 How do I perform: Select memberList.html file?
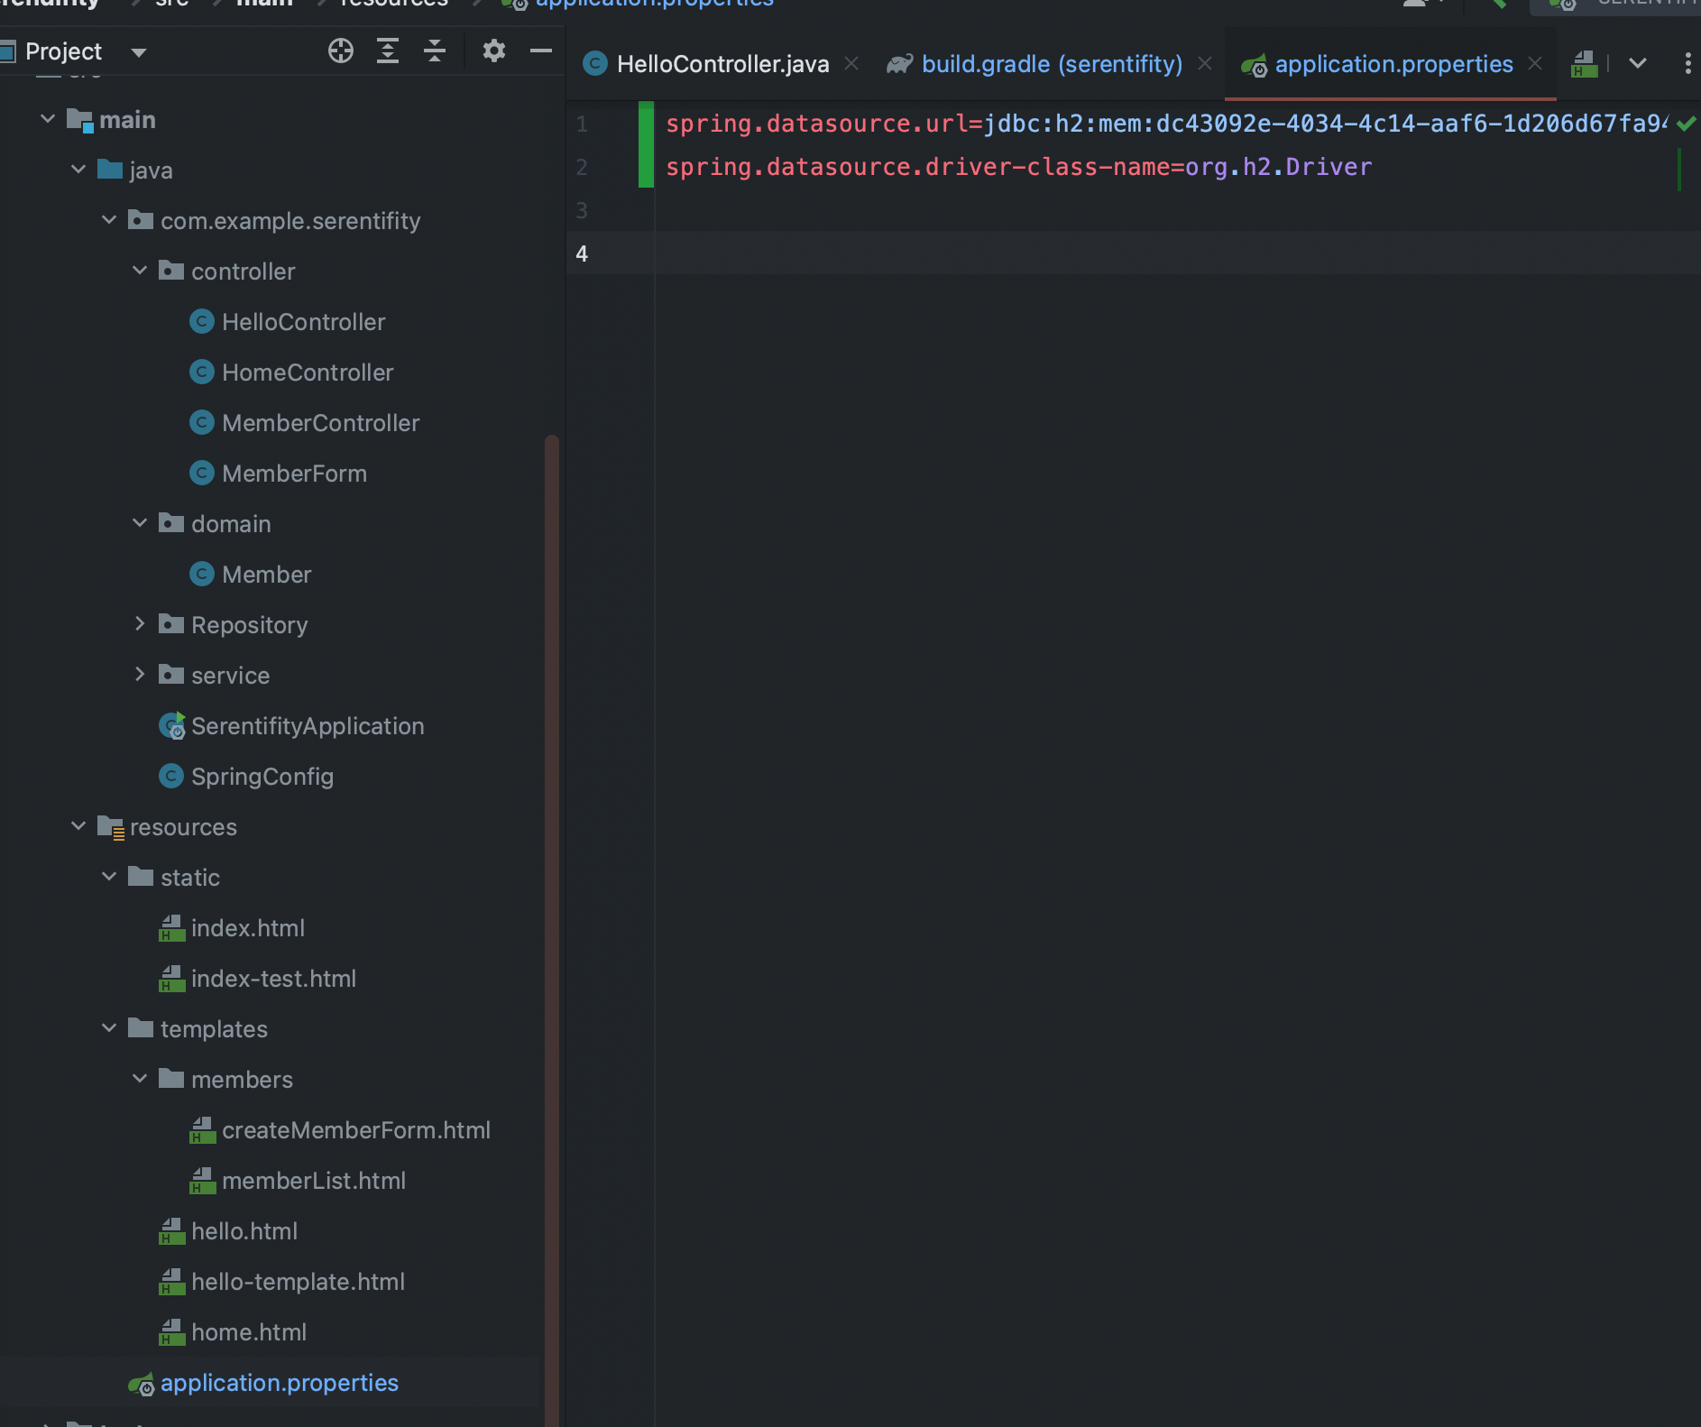[314, 1181]
